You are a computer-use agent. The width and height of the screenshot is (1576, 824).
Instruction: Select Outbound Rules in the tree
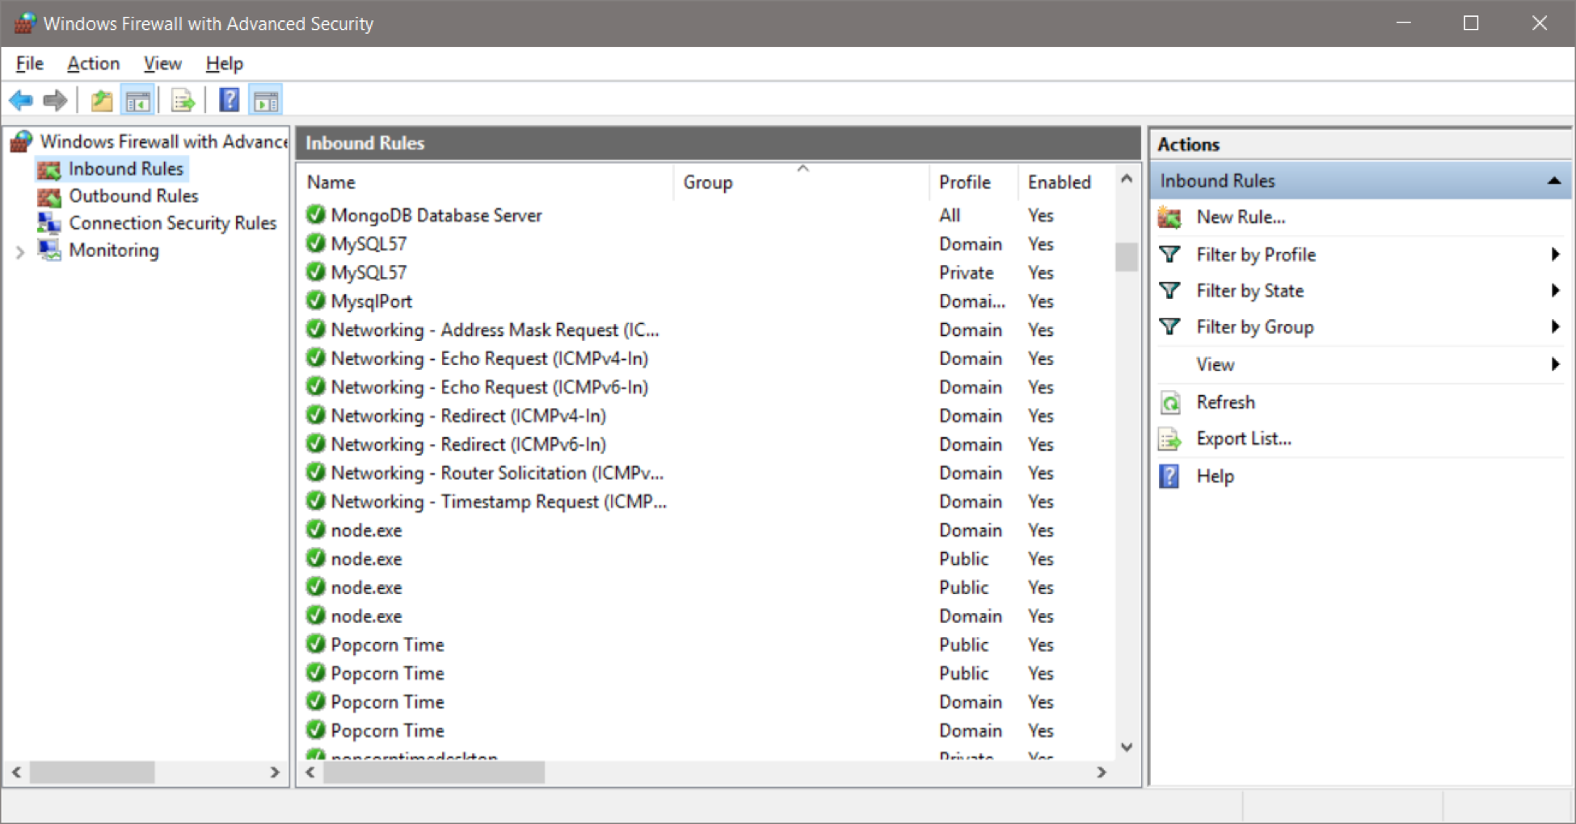tap(133, 196)
